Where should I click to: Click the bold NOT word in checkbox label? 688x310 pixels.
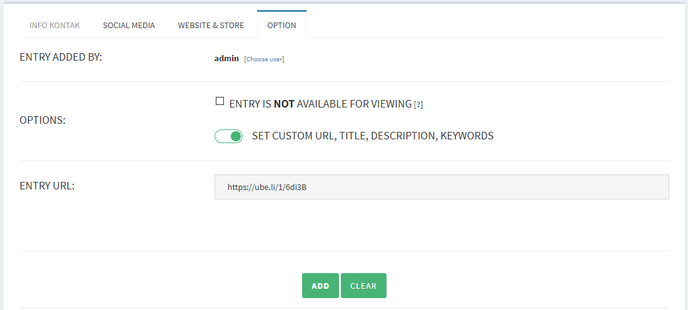(284, 104)
